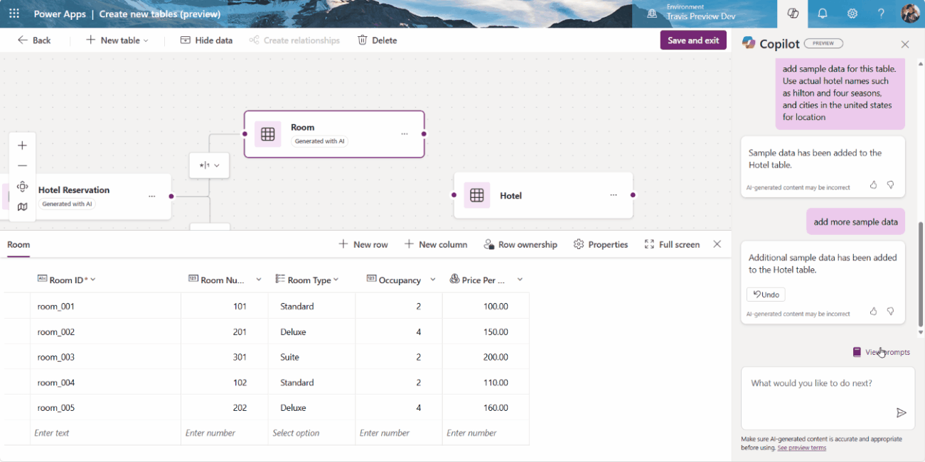Open the Power Apps app launcher waffle menu
The image size is (925, 462).
pos(14,13)
